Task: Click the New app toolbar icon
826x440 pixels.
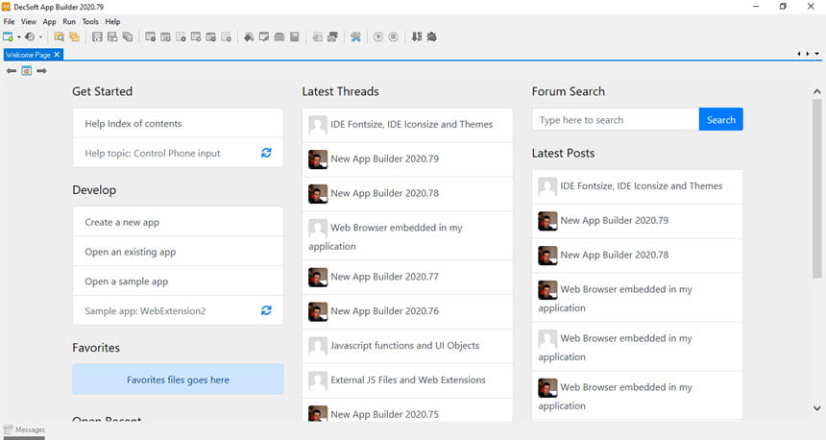Action: (8, 37)
